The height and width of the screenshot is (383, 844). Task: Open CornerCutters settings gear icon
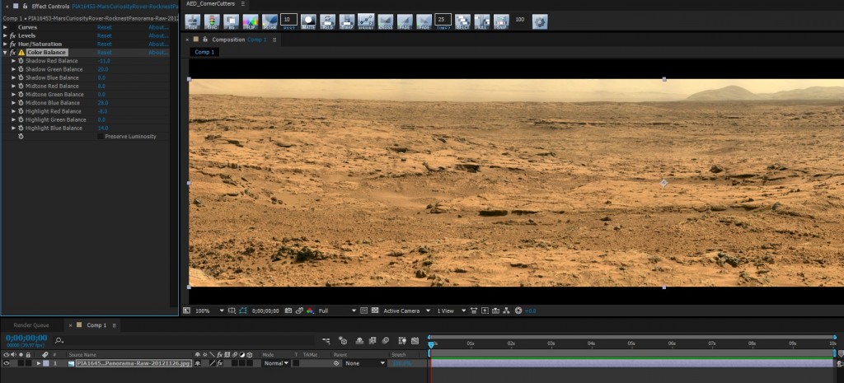point(539,20)
